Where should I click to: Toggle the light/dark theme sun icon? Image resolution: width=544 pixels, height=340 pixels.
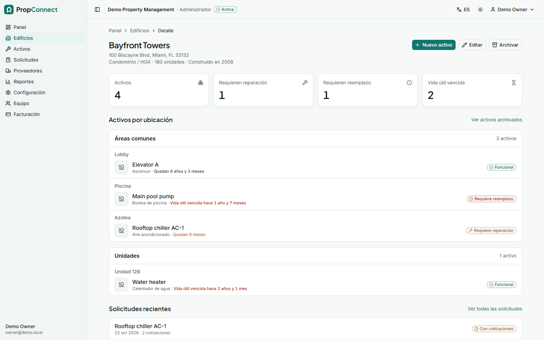click(x=480, y=10)
